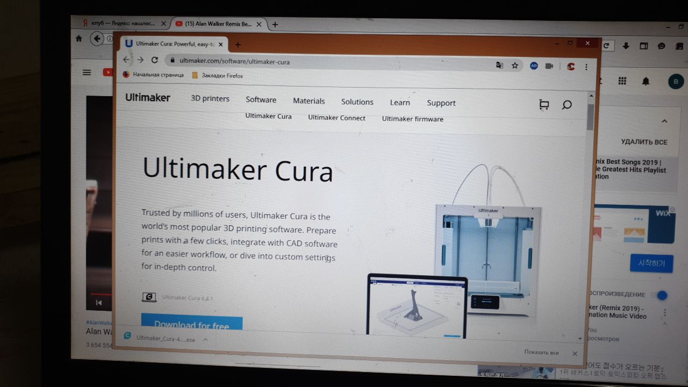Open the translate page icon
This screenshot has width=688, height=387.
click(499, 65)
